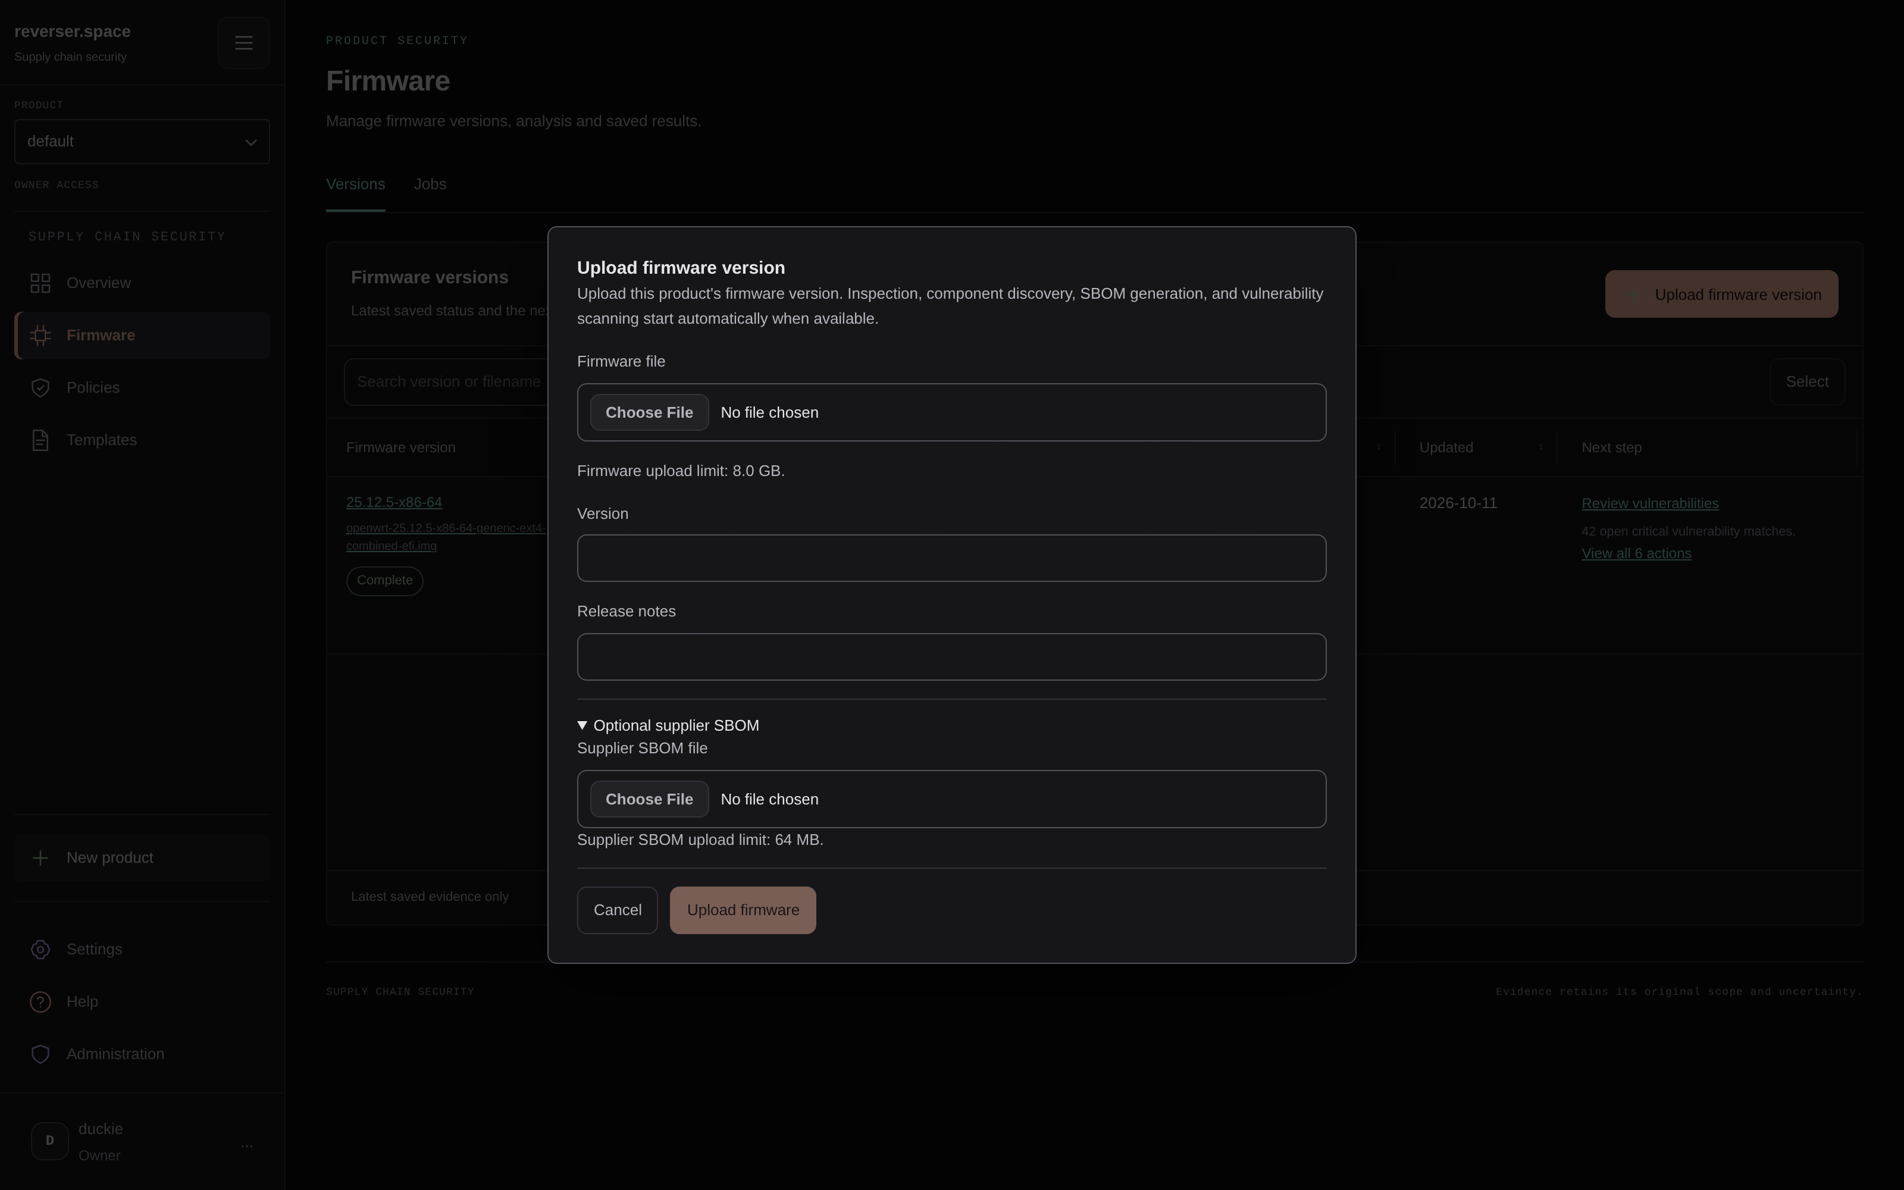Click the Next step column header
The image size is (1904, 1190).
[1611, 448]
